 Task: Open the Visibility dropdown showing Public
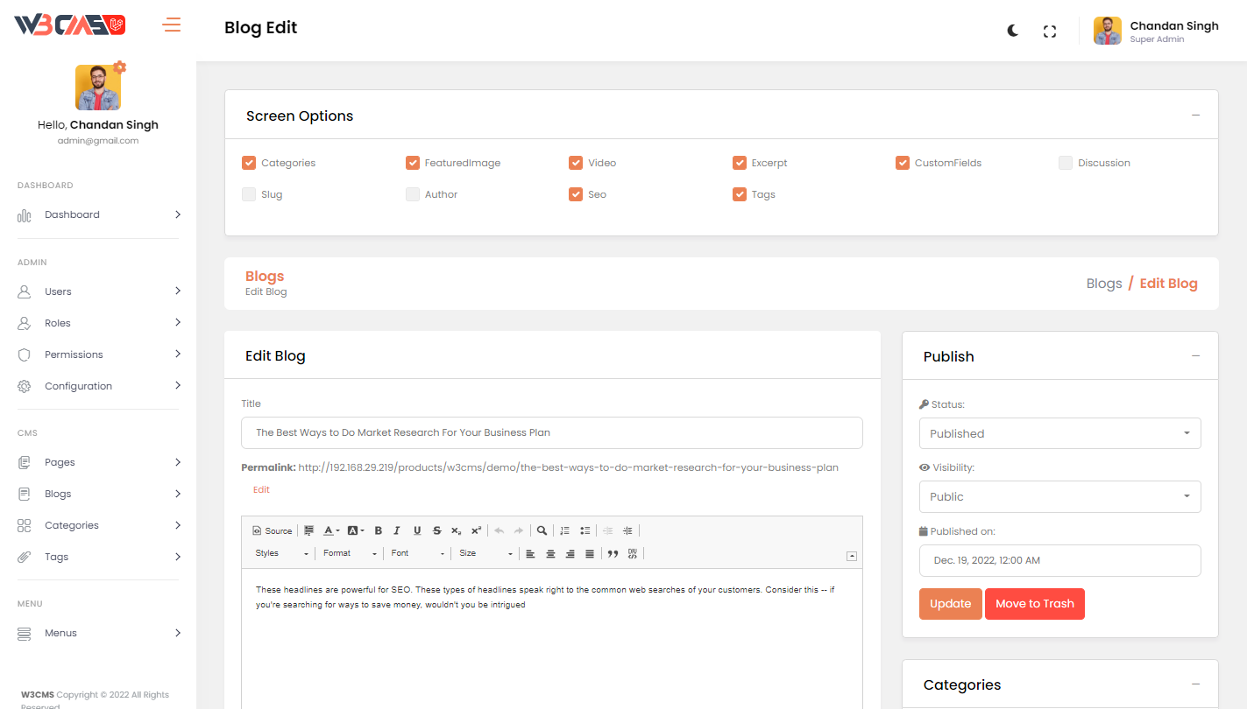click(x=1059, y=496)
